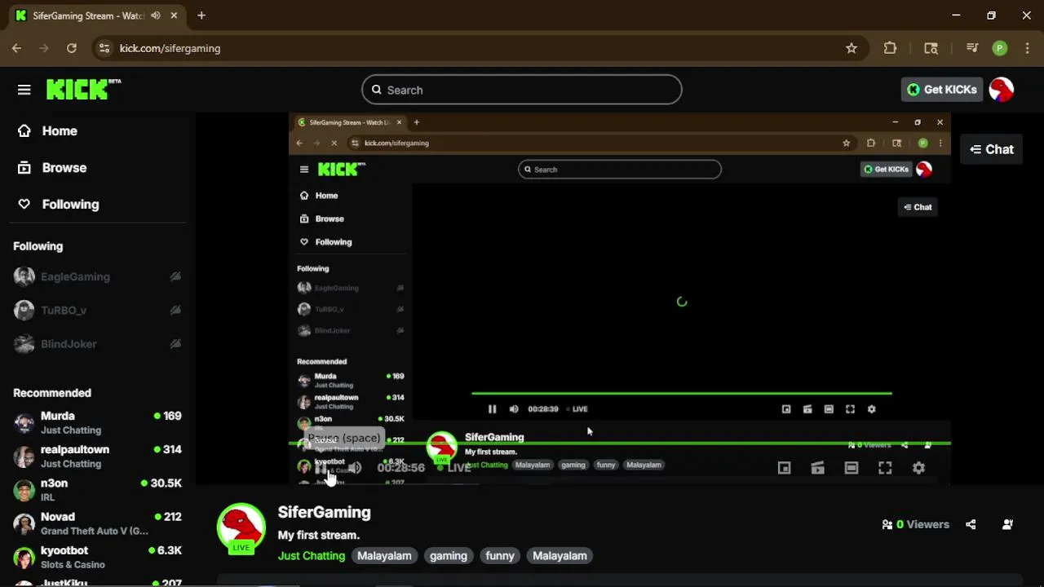The image size is (1044, 587).
Task: Expand the Chat panel
Action: [x=992, y=149]
